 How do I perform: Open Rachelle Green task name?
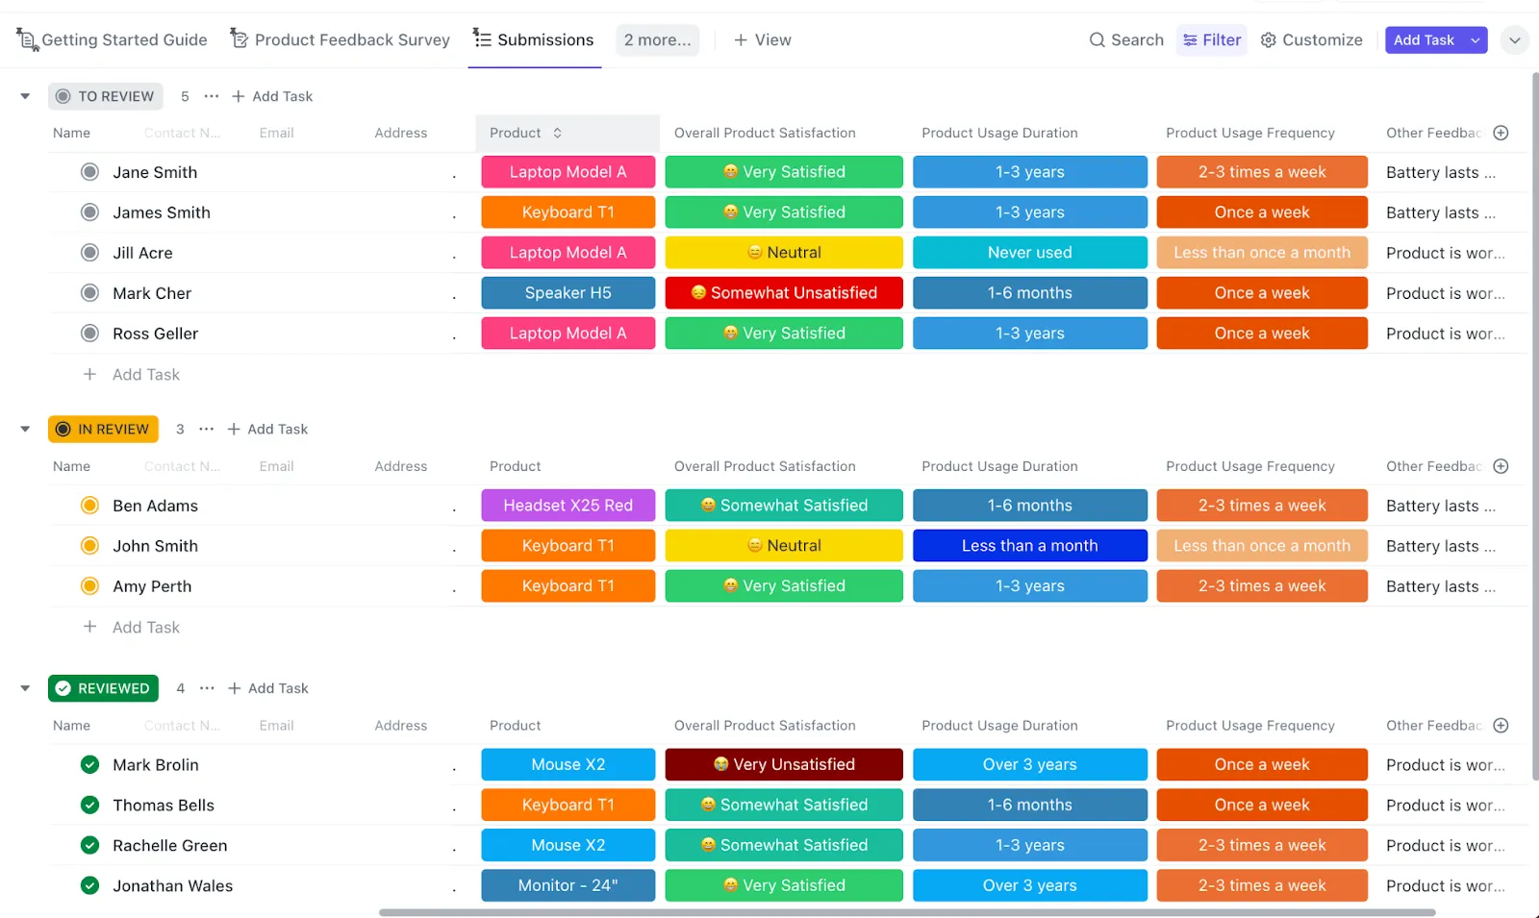170,846
